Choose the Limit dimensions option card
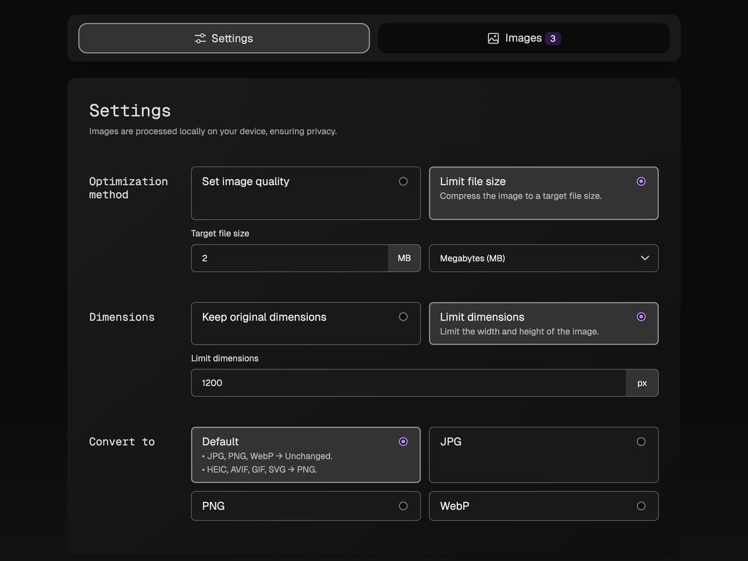Image resolution: width=748 pixels, height=561 pixels. 543,323
